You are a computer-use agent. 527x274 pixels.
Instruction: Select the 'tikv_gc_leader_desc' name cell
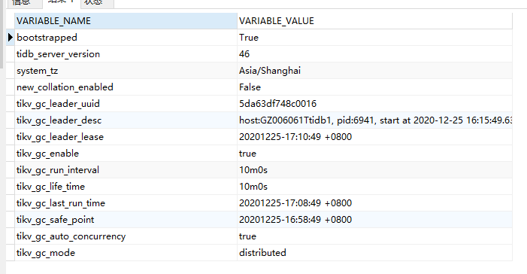point(126,120)
